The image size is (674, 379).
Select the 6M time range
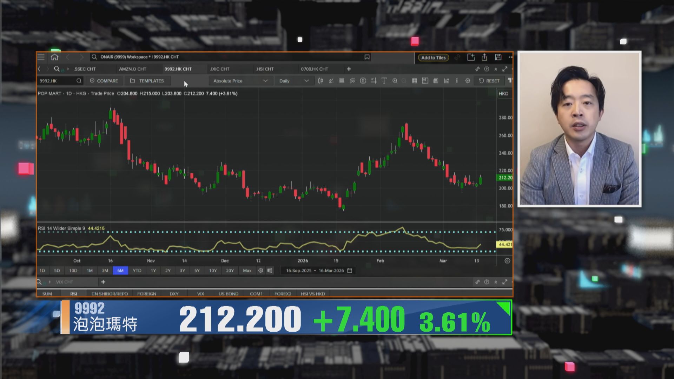pyautogui.click(x=120, y=271)
